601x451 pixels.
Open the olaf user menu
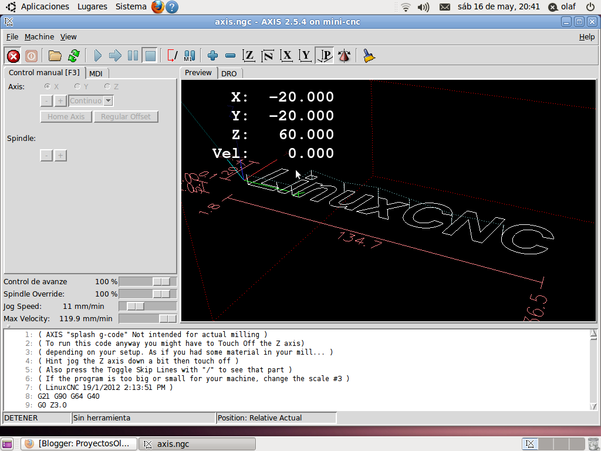point(562,6)
